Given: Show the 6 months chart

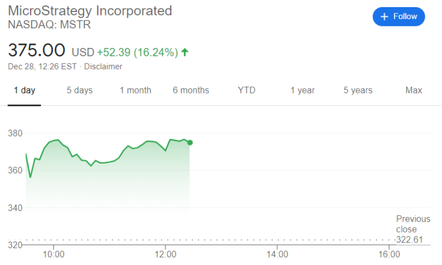Looking at the screenshot, I should (191, 91).
